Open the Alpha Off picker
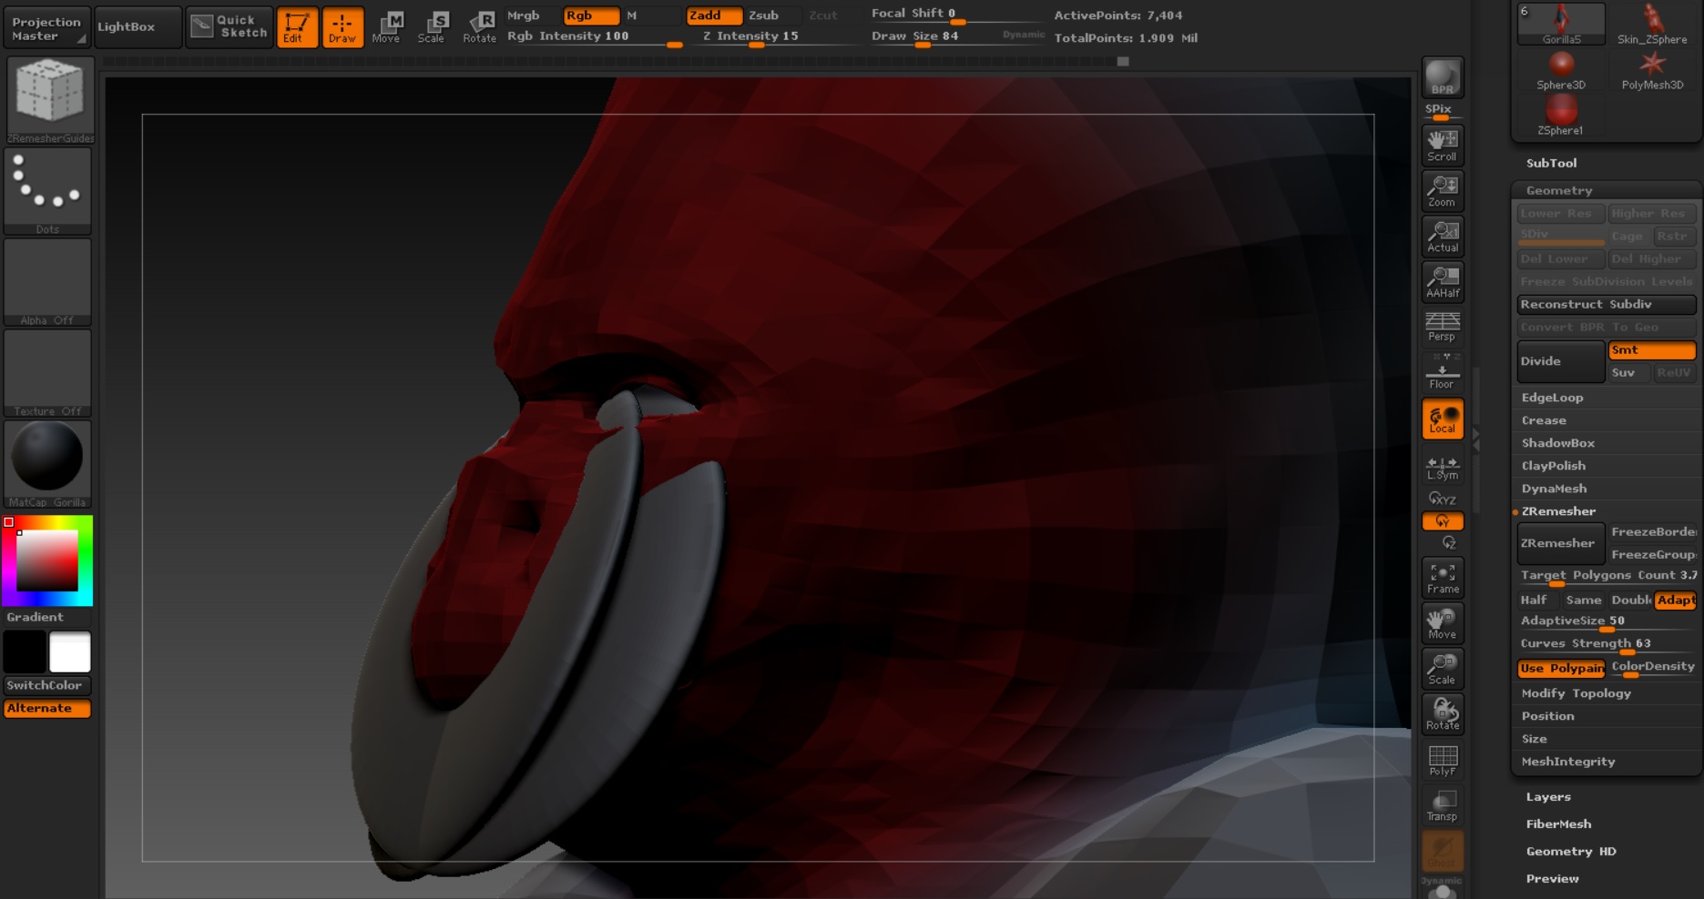Screen dimensions: 1704x899 click(47, 282)
